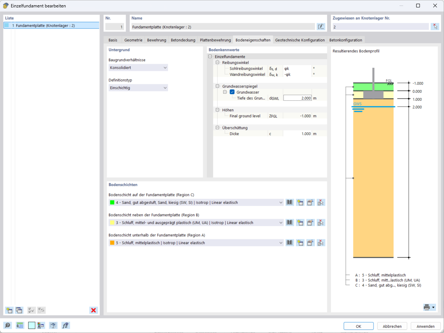Click the edit name icon beside Name field
Image resolution: width=444 pixels, height=333 pixels.
tap(321, 27)
